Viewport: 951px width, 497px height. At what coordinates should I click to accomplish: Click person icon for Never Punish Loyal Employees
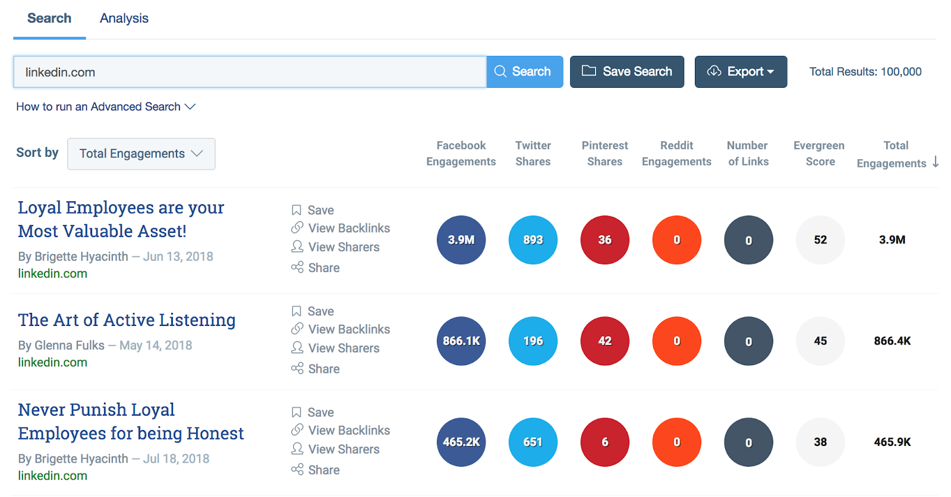[297, 448]
